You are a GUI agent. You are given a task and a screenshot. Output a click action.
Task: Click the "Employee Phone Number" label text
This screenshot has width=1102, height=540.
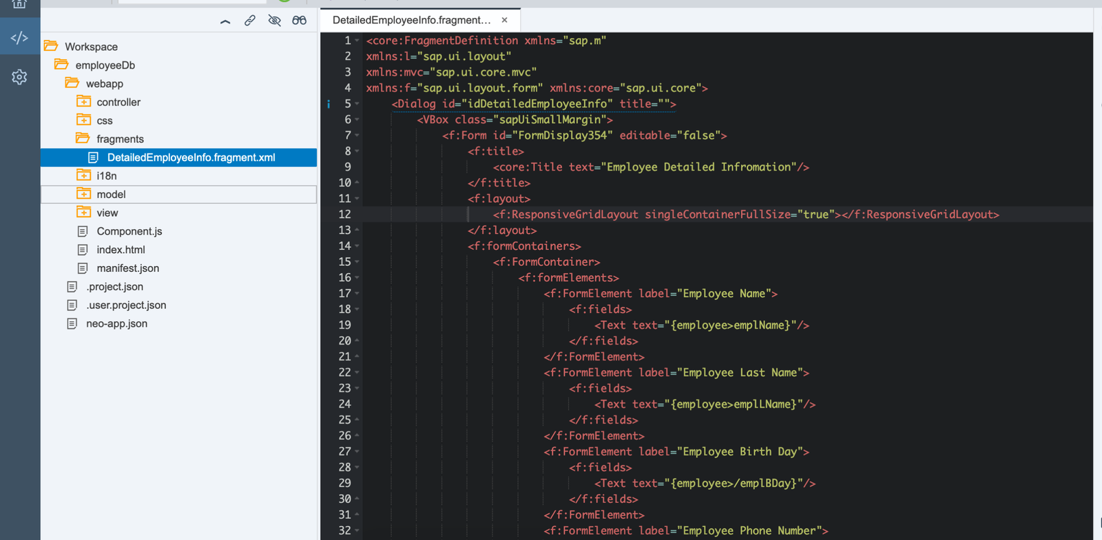coord(749,531)
